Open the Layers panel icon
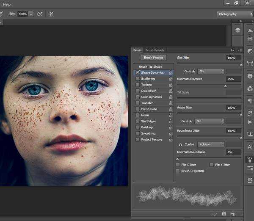Screen dimensions: 254x221 click(237, 30)
